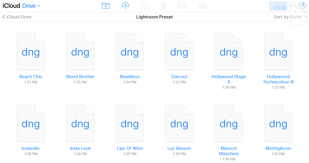Click the download from cloud icon

(145, 6)
